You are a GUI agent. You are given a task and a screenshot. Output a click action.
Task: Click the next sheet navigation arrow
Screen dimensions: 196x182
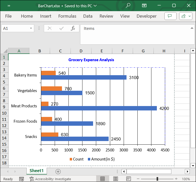pos(15,172)
